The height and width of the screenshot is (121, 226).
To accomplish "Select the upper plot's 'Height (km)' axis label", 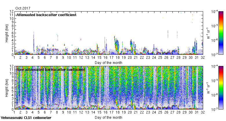I will pos(7,33).
